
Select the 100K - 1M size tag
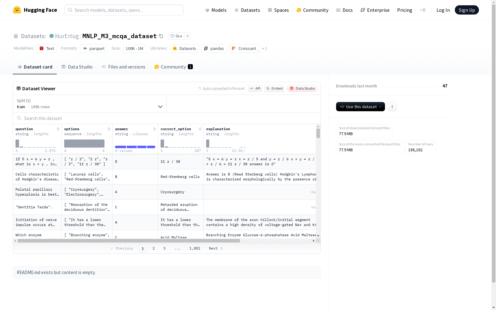pyautogui.click(x=135, y=48)
